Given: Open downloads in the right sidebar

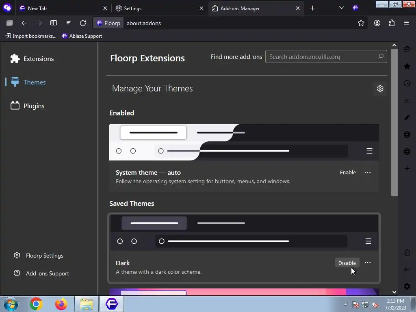Looking at the screenshot, I should coord(407,100).
